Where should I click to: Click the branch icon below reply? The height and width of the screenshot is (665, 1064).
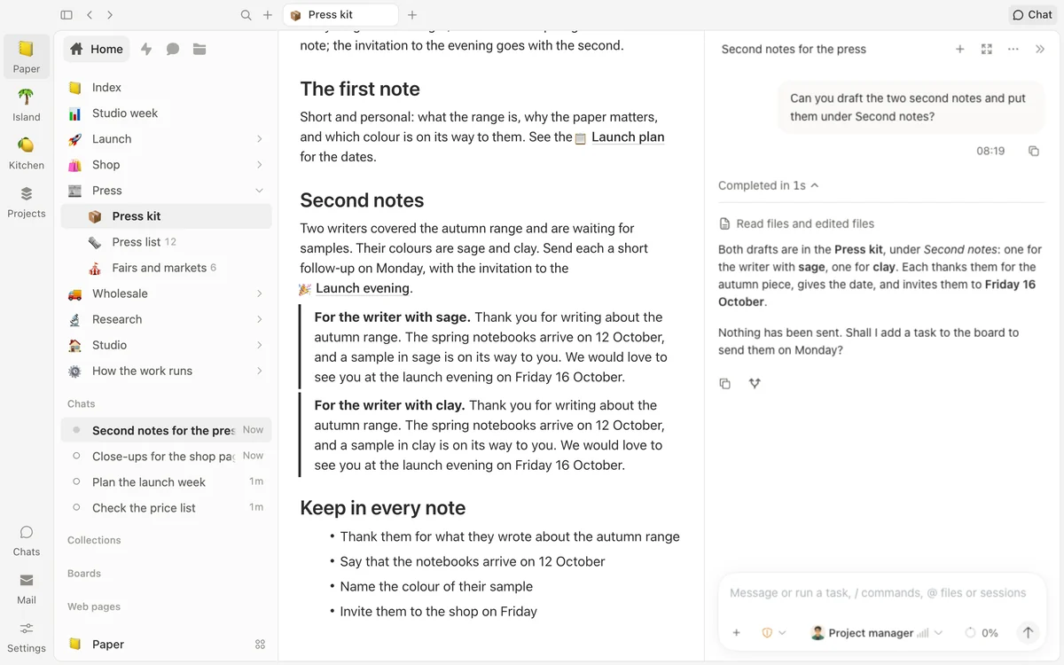point(755,383)
